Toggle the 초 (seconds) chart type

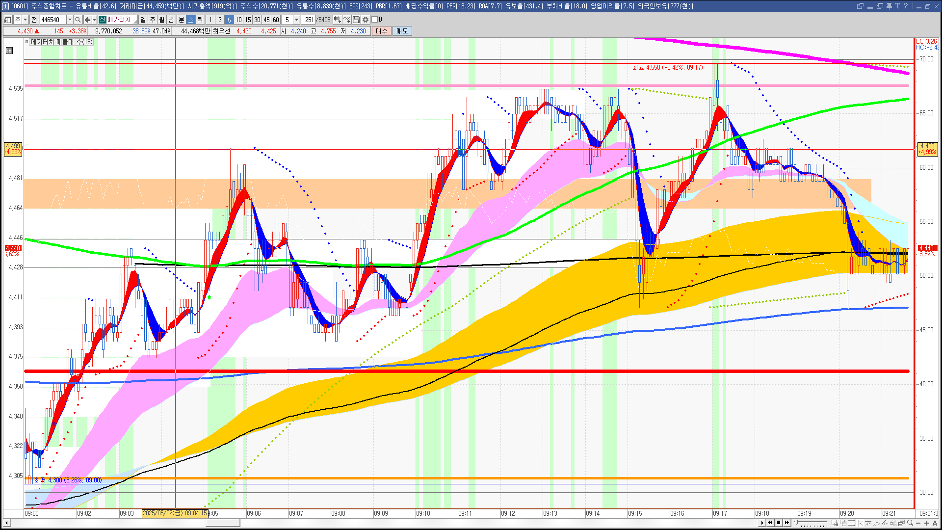tap(191, 20)
